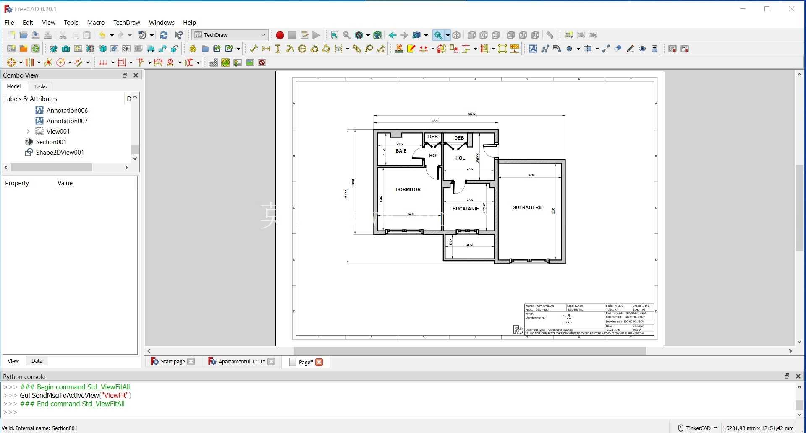Click the Insert Annotation 'A' icon
Image resolution: width=806 pixels, height=433 pixels.
(x=533, y=49)
